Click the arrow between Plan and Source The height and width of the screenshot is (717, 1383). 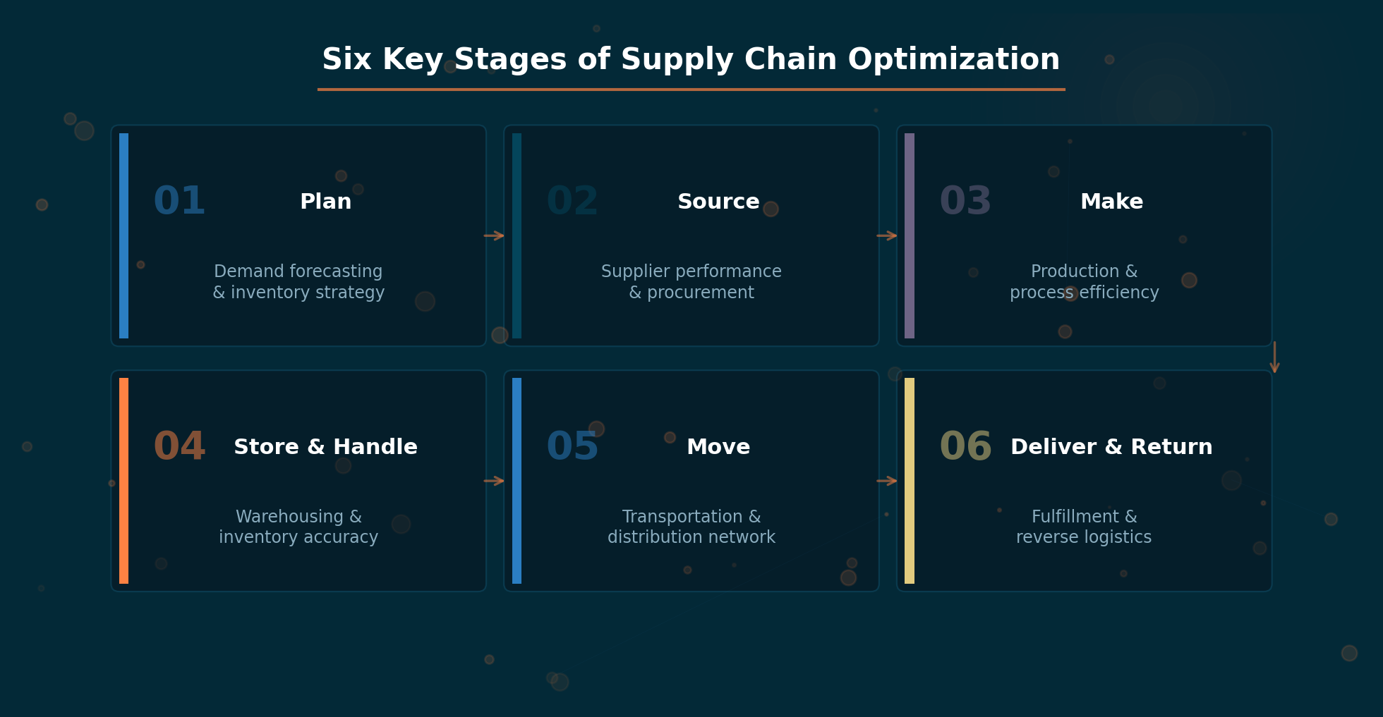coord(495,235)
